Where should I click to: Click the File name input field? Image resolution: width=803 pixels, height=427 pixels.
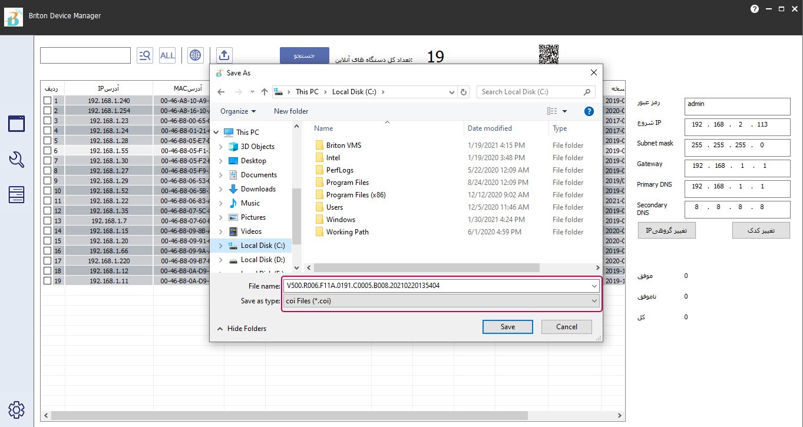click(x=436, y=286)
